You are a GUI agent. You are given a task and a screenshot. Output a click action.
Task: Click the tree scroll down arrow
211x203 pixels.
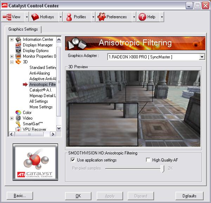59,128
